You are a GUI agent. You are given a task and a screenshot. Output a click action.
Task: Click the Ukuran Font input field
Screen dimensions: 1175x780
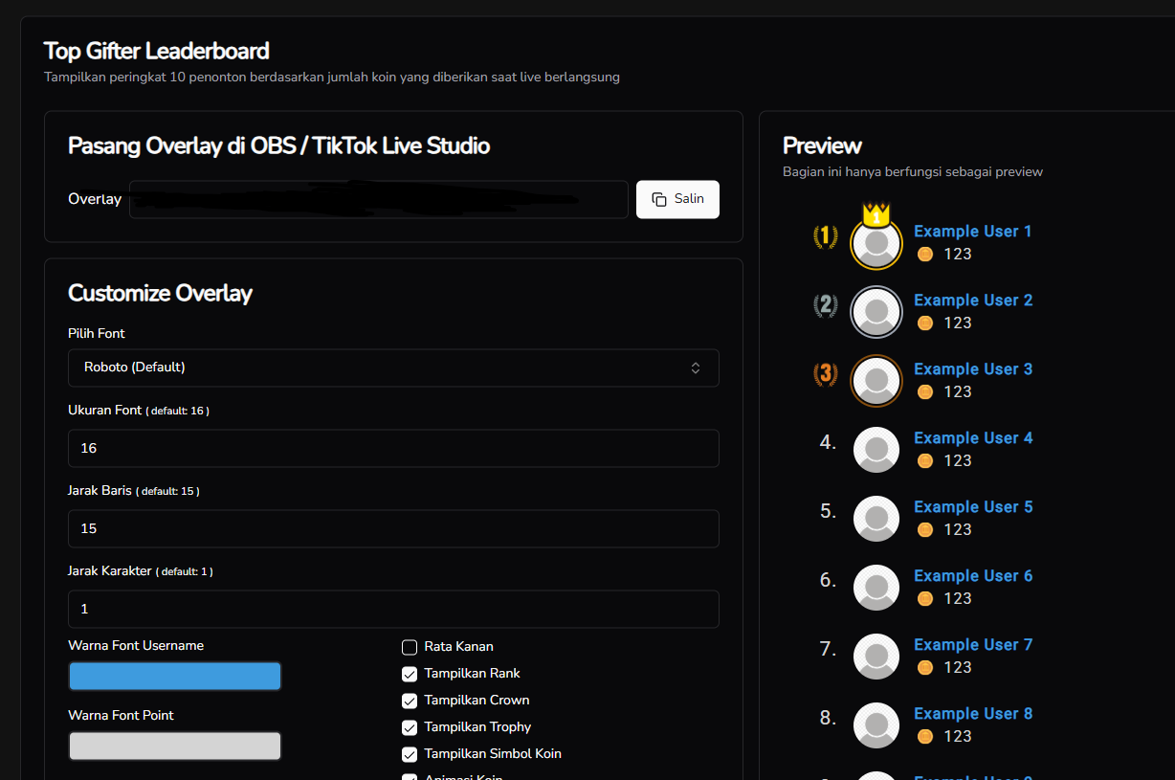point(392,448)
